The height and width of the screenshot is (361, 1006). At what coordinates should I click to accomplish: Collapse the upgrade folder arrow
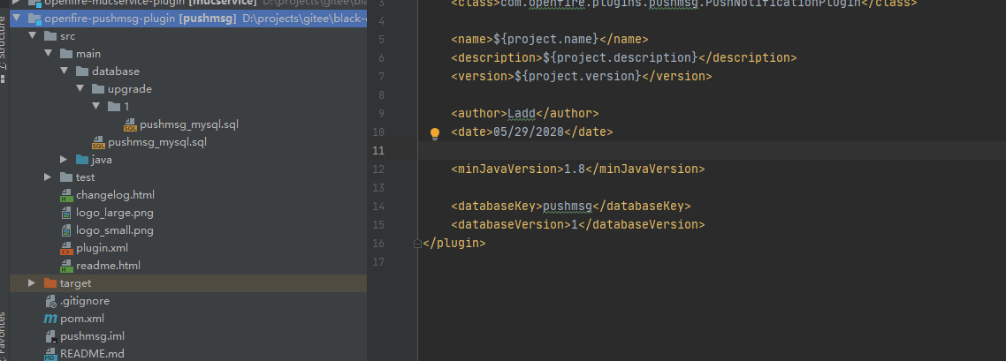pos(80,89)
